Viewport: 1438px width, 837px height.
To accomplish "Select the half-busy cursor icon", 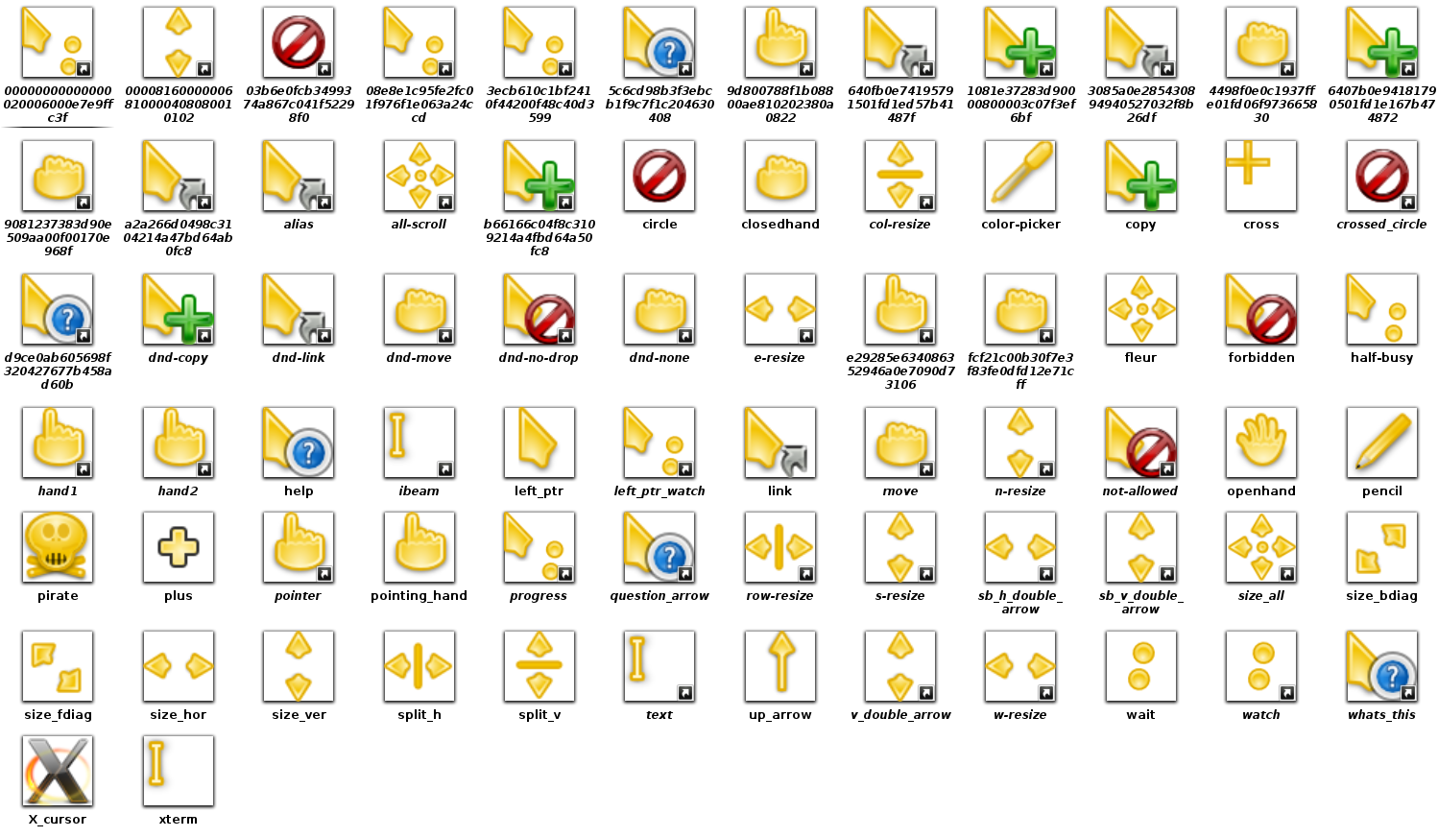I will (x=1382, y=309).
